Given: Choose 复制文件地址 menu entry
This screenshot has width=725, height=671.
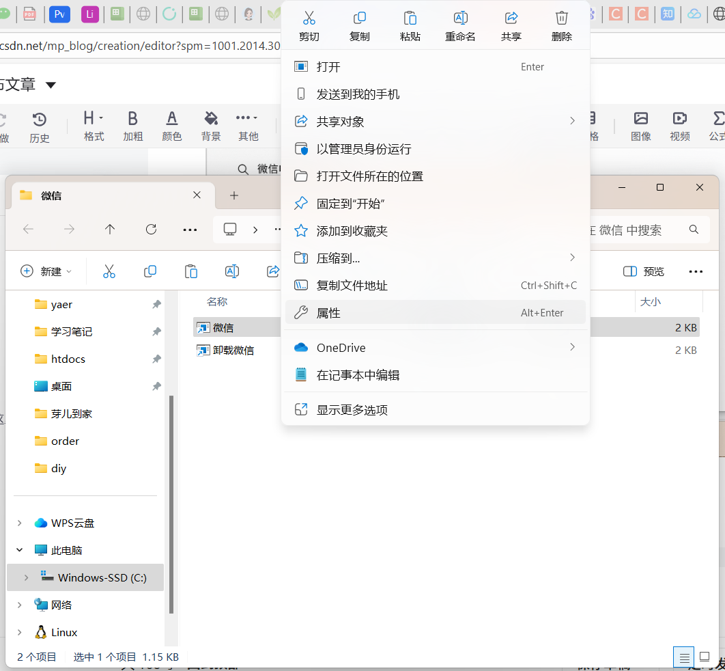Looking at the screenshot, I should coord(435,286).
